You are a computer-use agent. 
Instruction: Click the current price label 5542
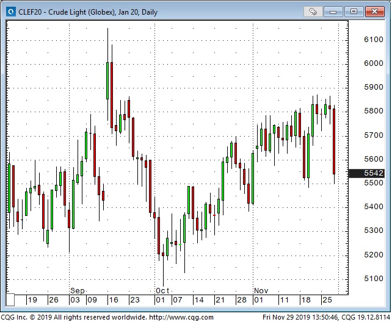click(x=366, y=173)
